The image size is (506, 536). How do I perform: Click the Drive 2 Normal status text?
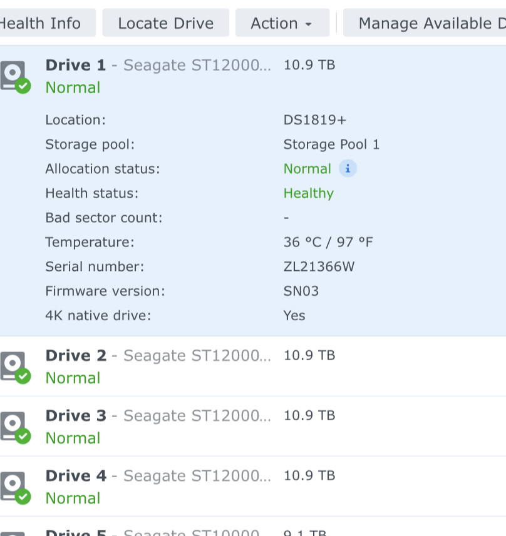(73, 378)
